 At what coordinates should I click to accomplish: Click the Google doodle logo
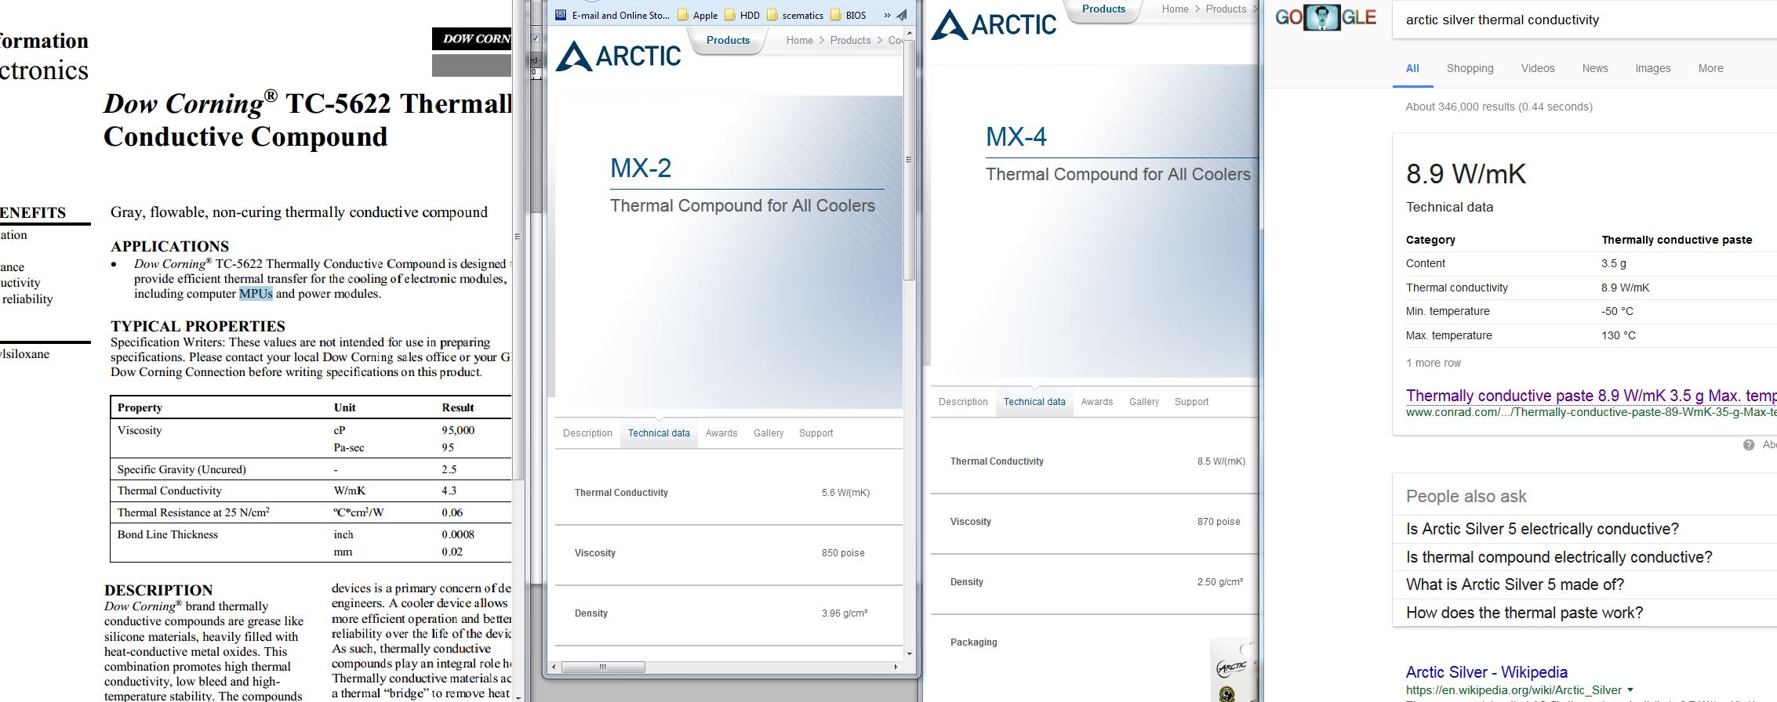coord(1325,17)
